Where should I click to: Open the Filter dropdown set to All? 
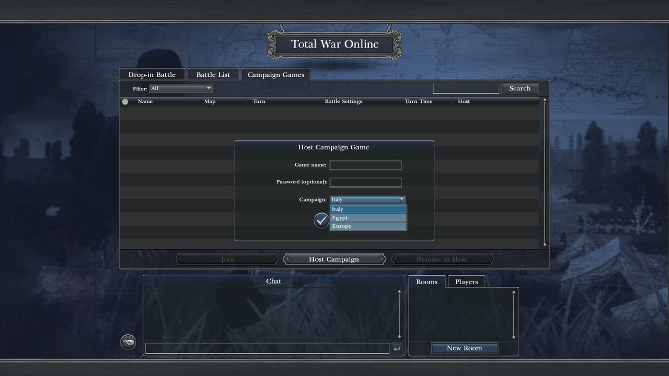pyautogui.click(x=180, y=89)
